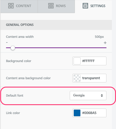
Task: Click the #0068A5 link color field
Action: click(89, 113)
